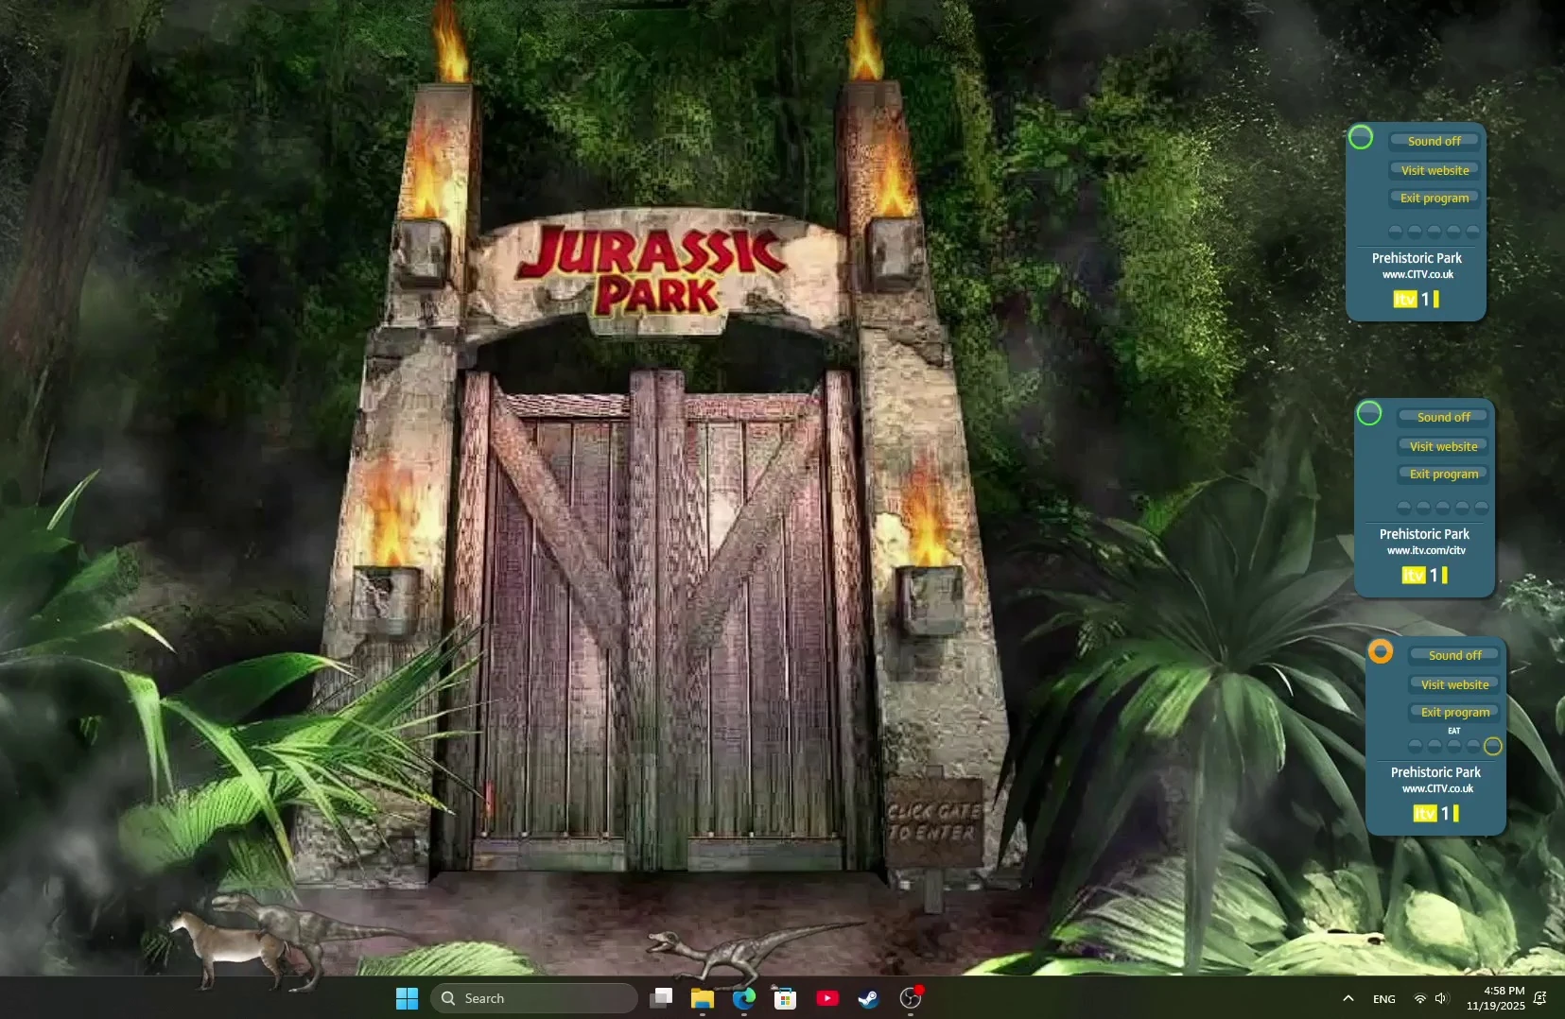Open Microsoft Store from the taskbar
Screen dimensions: 1565x1019
(x=785, y=998)
